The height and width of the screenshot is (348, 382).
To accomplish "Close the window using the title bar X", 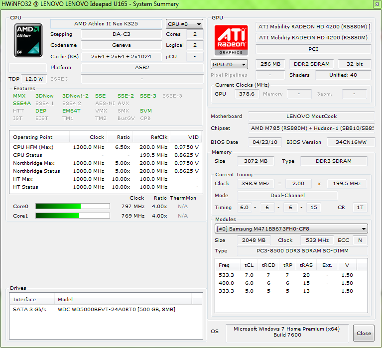I will [377, 4].
